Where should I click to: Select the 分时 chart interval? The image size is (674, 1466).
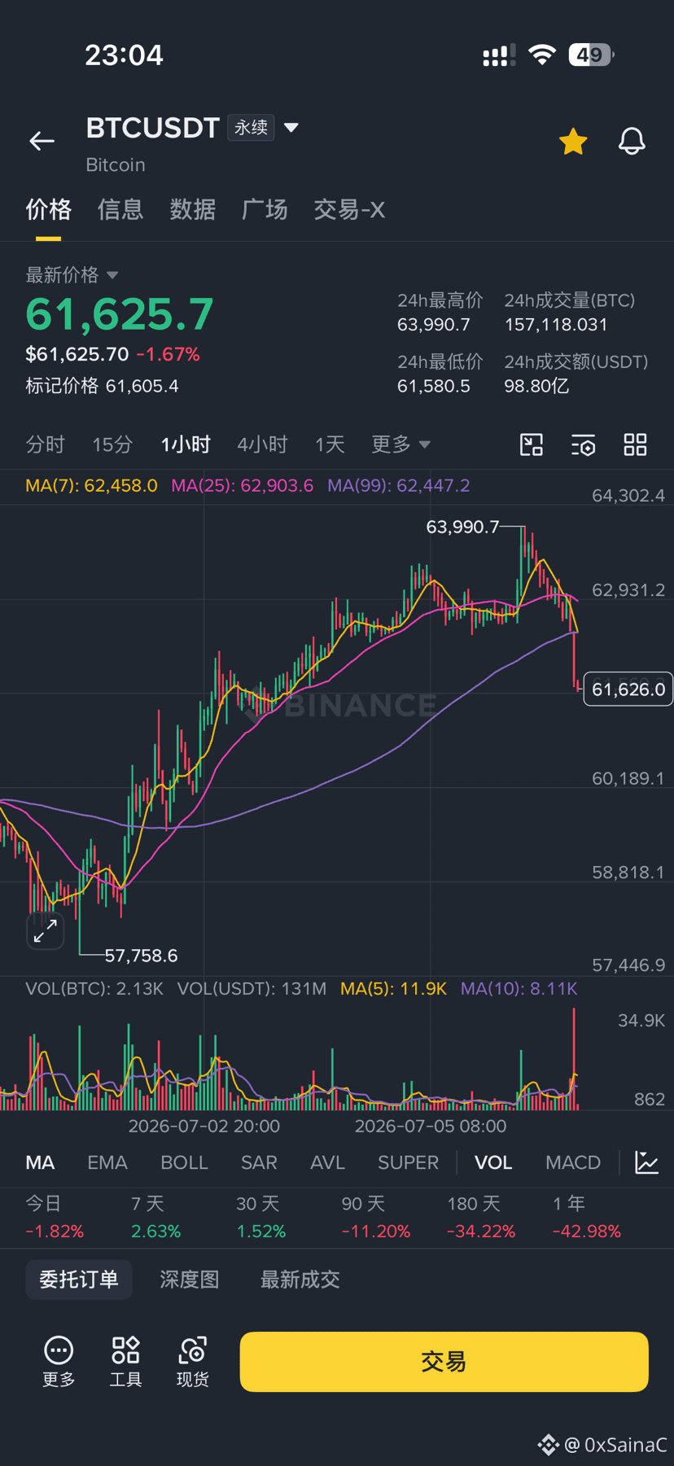(45, 444)
